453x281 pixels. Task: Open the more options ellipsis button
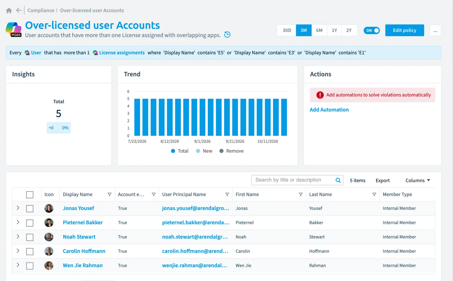coord(435,31)
